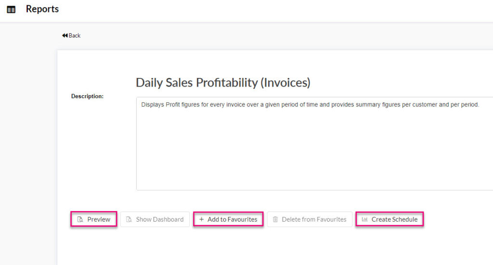Go back using the Back link text
Viewport: 493px width, 265px height.
[x=75, y=36]
